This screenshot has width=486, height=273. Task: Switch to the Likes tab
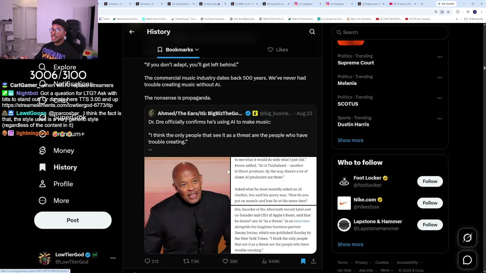(278, 50)
